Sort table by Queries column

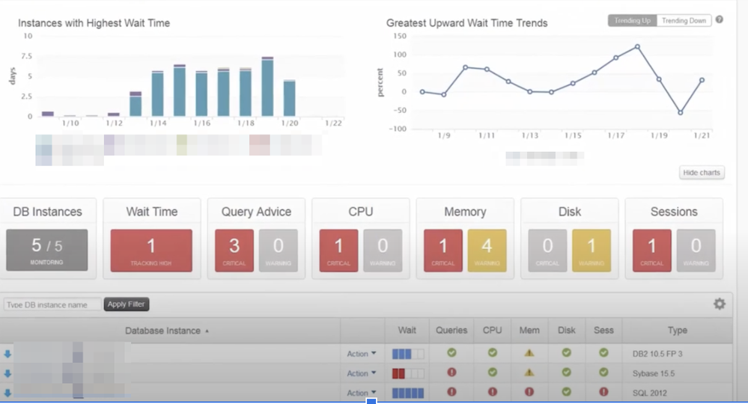[451, 330]
